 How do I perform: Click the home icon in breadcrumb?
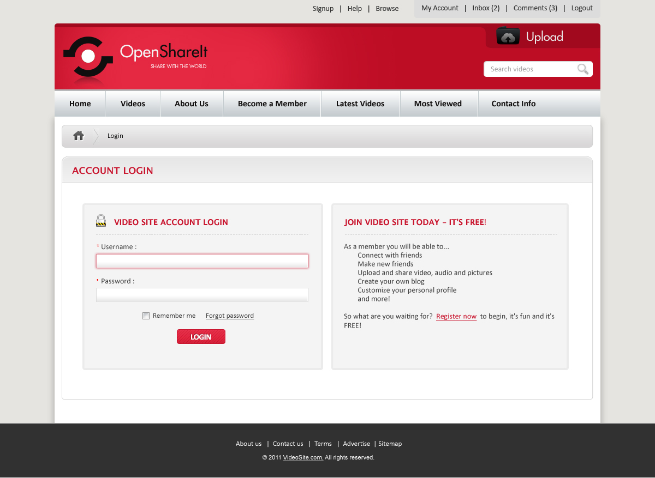(79, 136)
